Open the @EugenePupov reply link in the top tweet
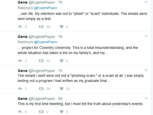The height and width of the screenshot is (115, 153). (x=46, y=8)
